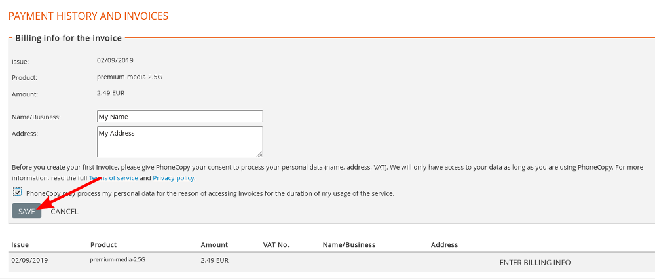Click the My Address text area
Image resolution: width=655 pixels, height=279 pixels.
tap(179, 142)
